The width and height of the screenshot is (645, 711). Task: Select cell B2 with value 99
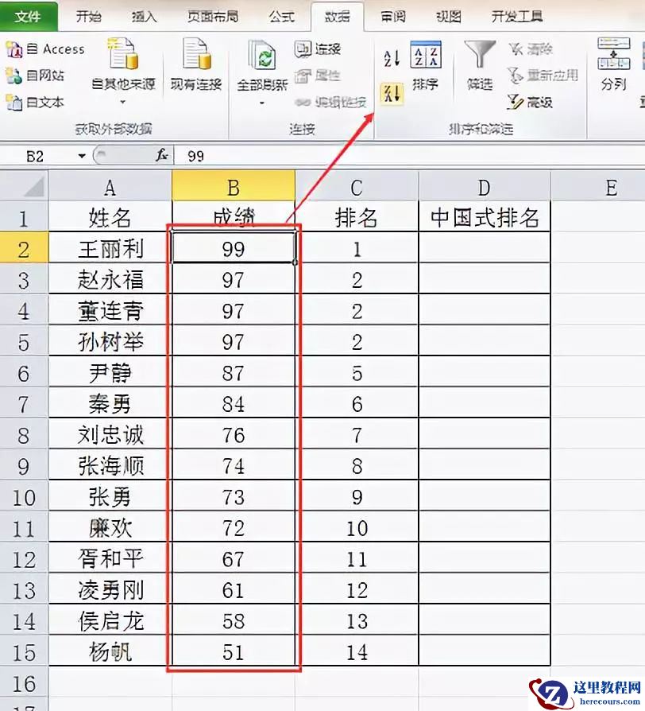coord(234,247)
